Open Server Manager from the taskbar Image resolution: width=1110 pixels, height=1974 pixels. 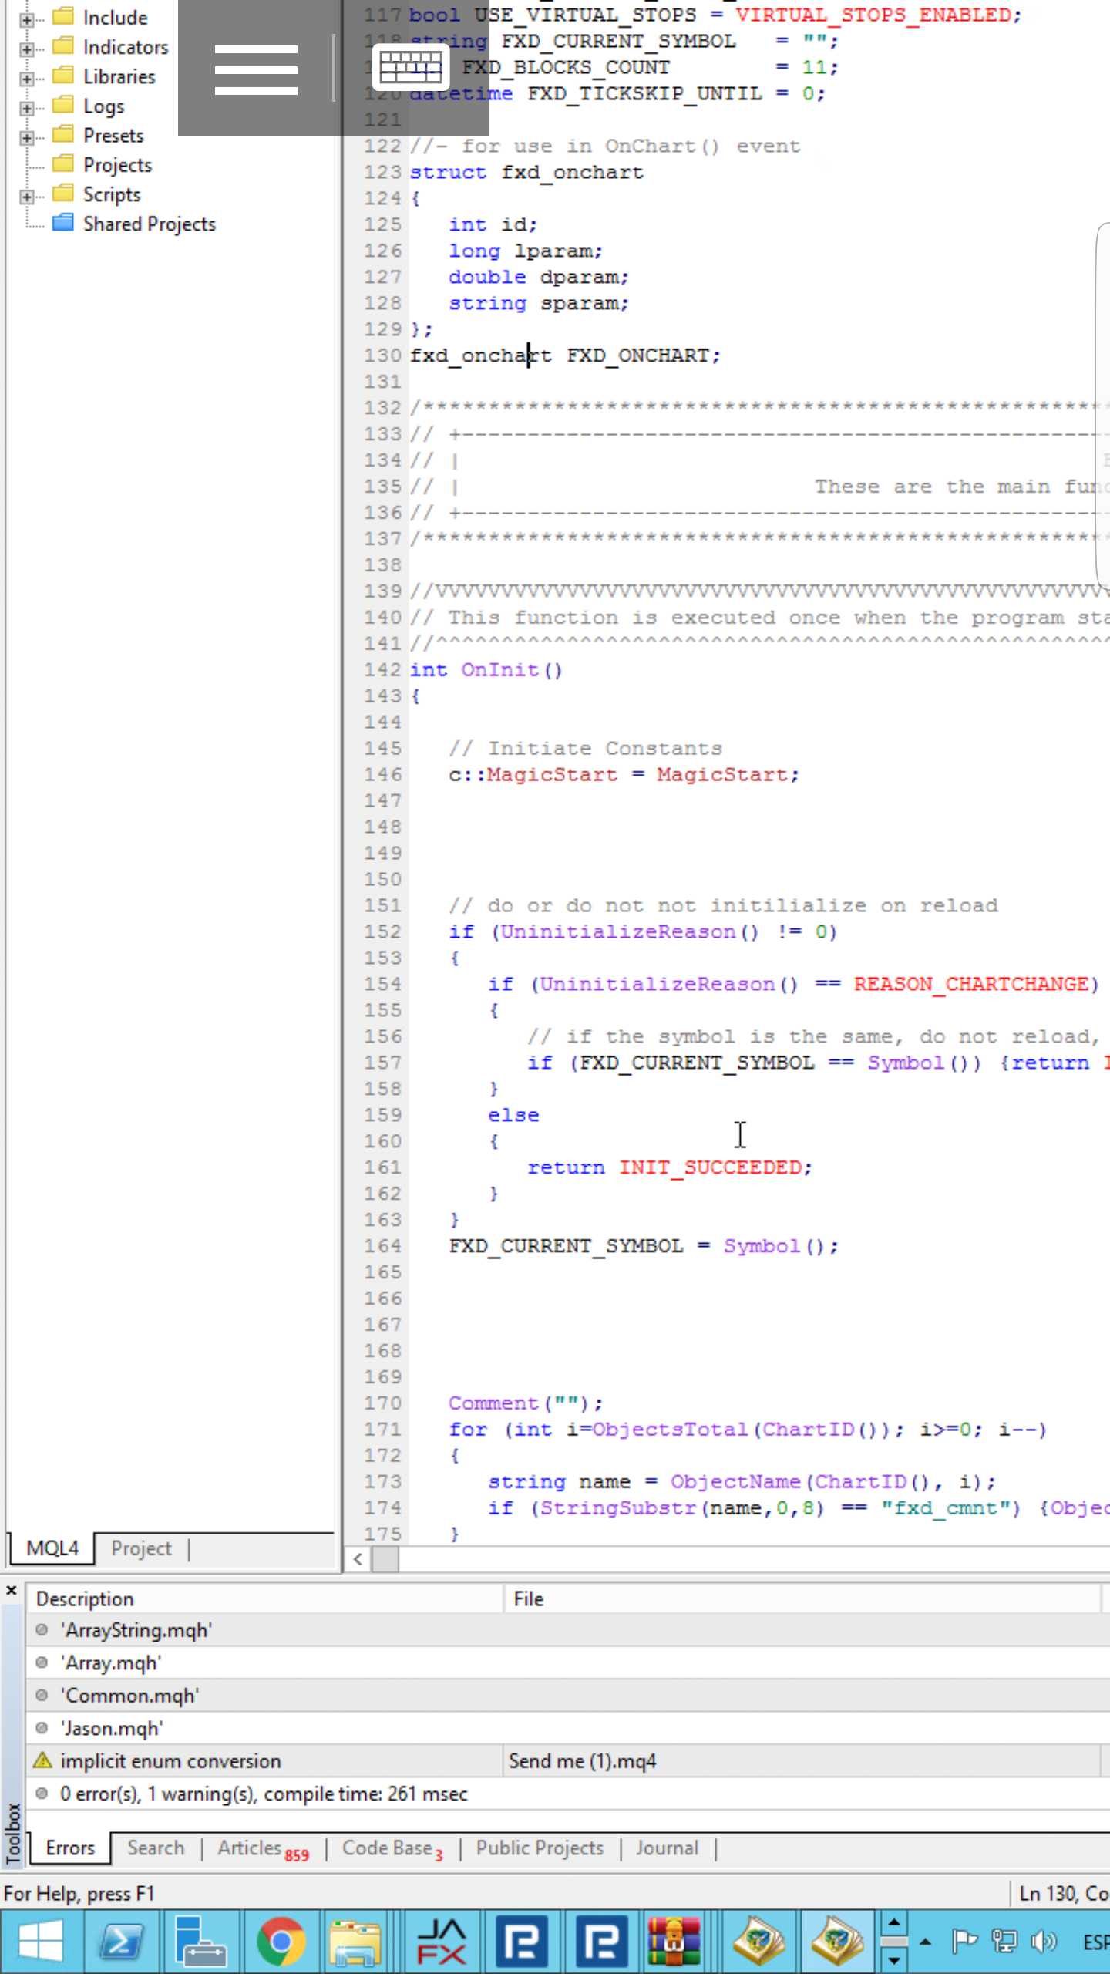201,1941
